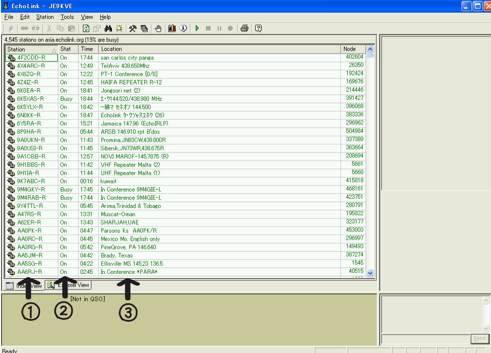Click the station icon beside 6K5XAS-R
491x353 pixels.
(x=11, y=99)
